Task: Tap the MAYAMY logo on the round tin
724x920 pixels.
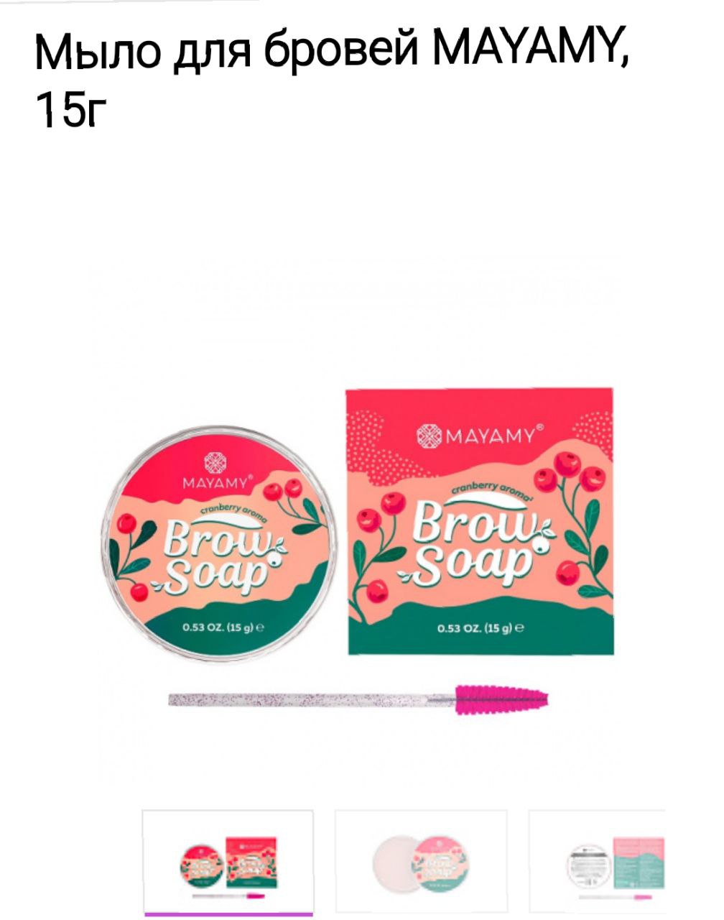Action: pos(216,471)
